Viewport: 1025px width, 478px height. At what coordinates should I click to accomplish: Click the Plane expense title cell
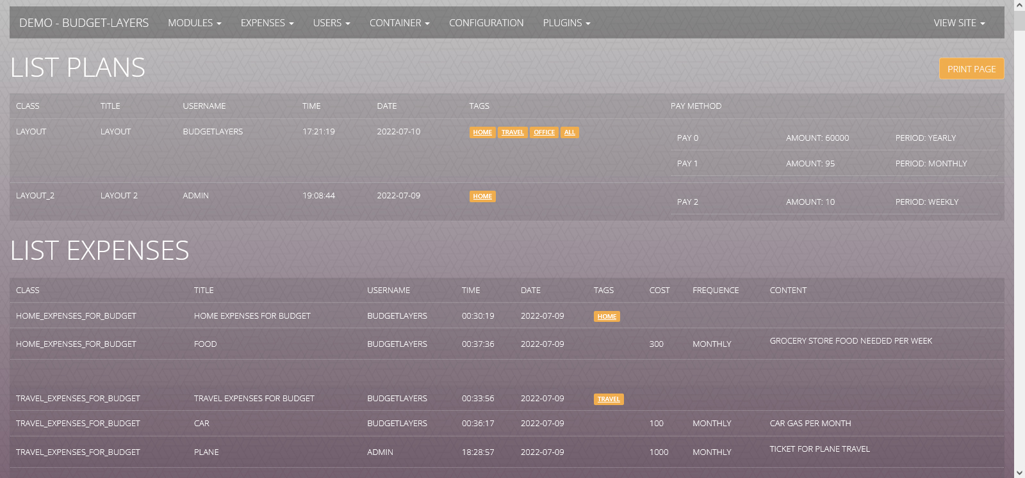206,452
